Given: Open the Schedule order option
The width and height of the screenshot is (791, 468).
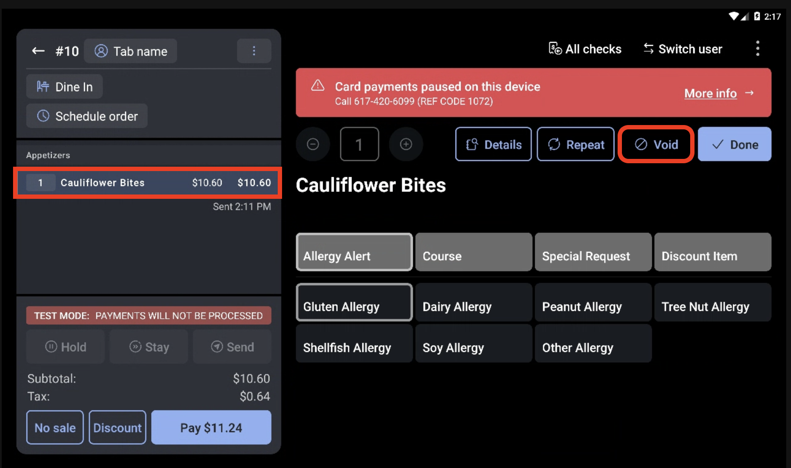Looking at the screenshot, I should (x=86, y=116).
